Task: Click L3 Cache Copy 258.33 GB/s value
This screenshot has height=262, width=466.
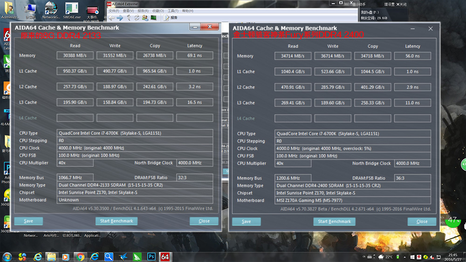Action: click(372, 103)
